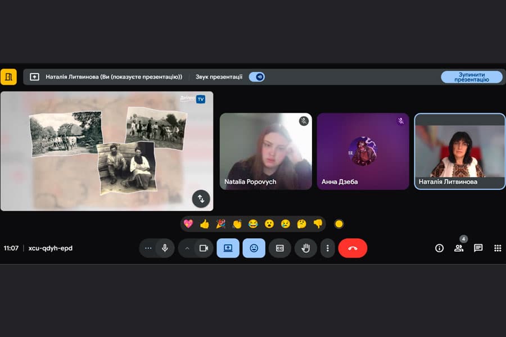The image size is (506, 337).
Task: Raise your hand
Action: tap(306, 248)
